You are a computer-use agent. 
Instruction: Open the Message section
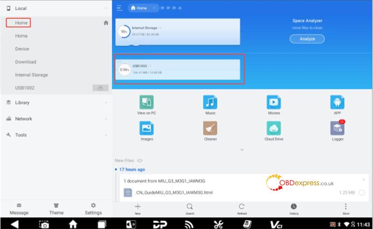point(19,209)
